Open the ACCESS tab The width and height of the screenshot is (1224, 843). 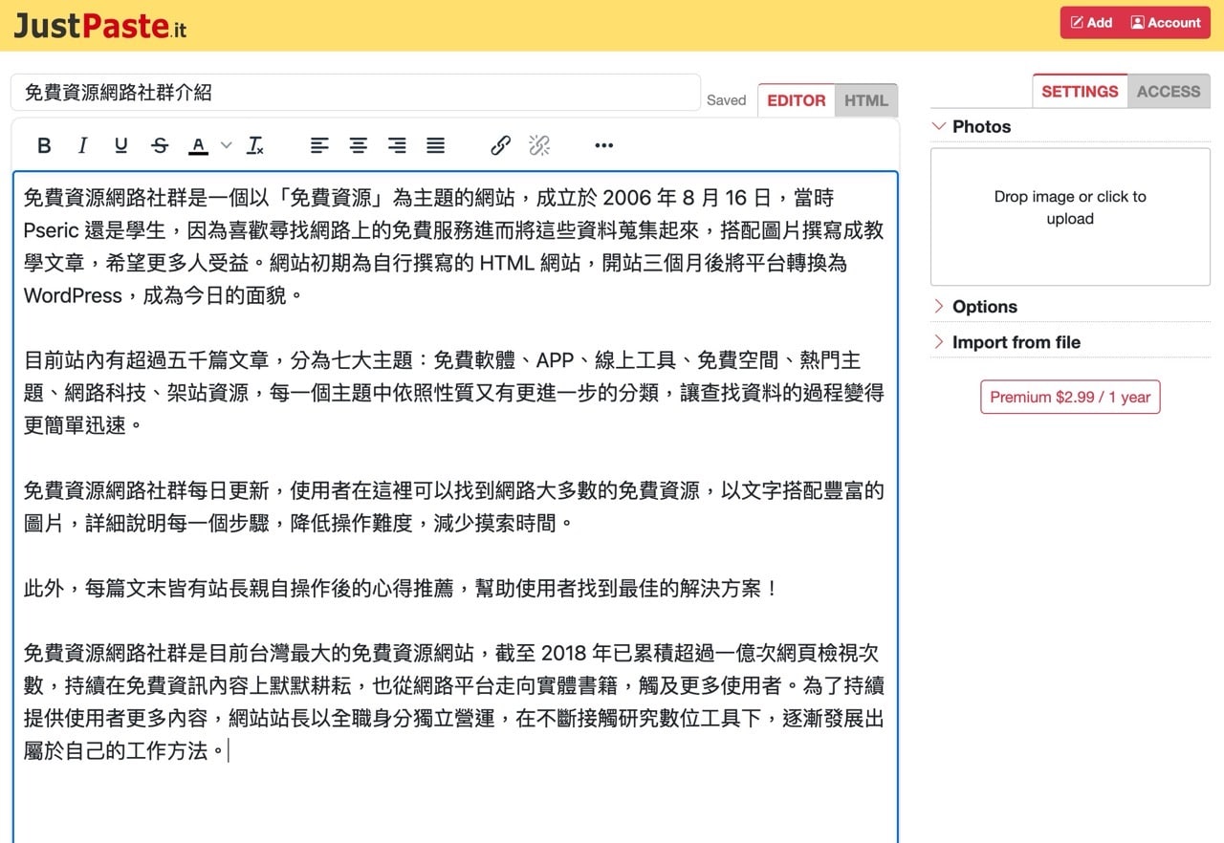coord(1169,91)
